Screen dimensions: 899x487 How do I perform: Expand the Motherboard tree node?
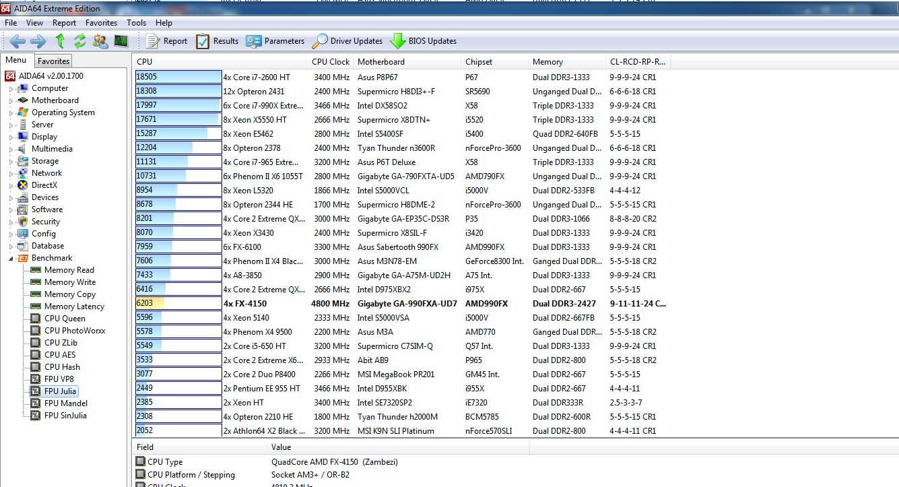point(11,101)
